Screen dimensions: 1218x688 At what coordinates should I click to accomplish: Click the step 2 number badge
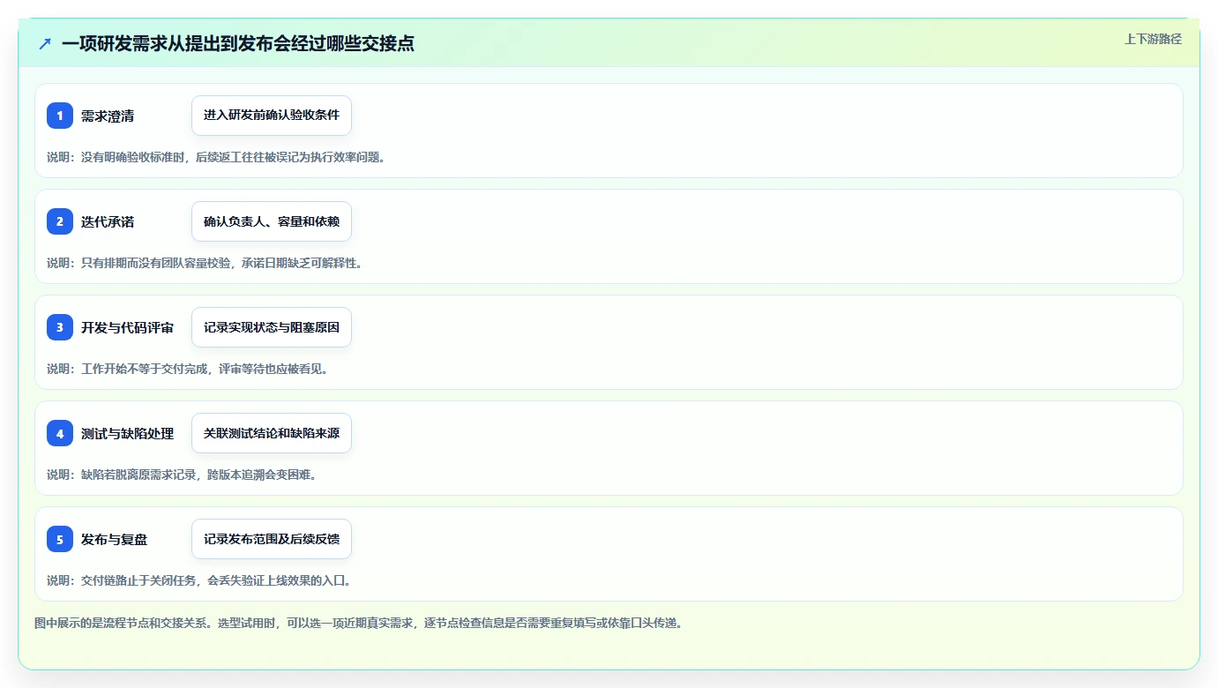[60, 221]
